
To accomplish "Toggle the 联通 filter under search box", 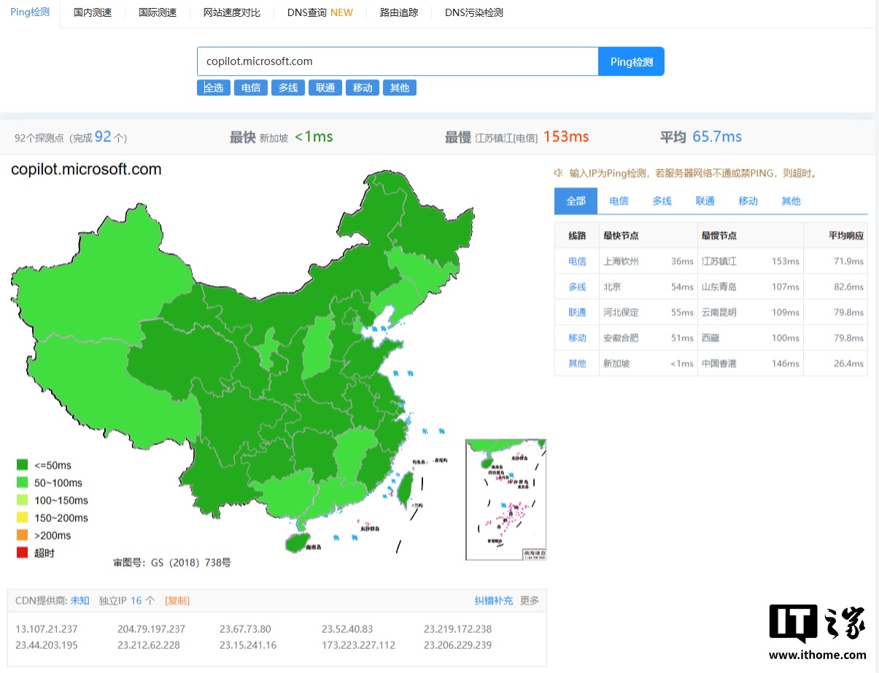I will click(325, 87).
